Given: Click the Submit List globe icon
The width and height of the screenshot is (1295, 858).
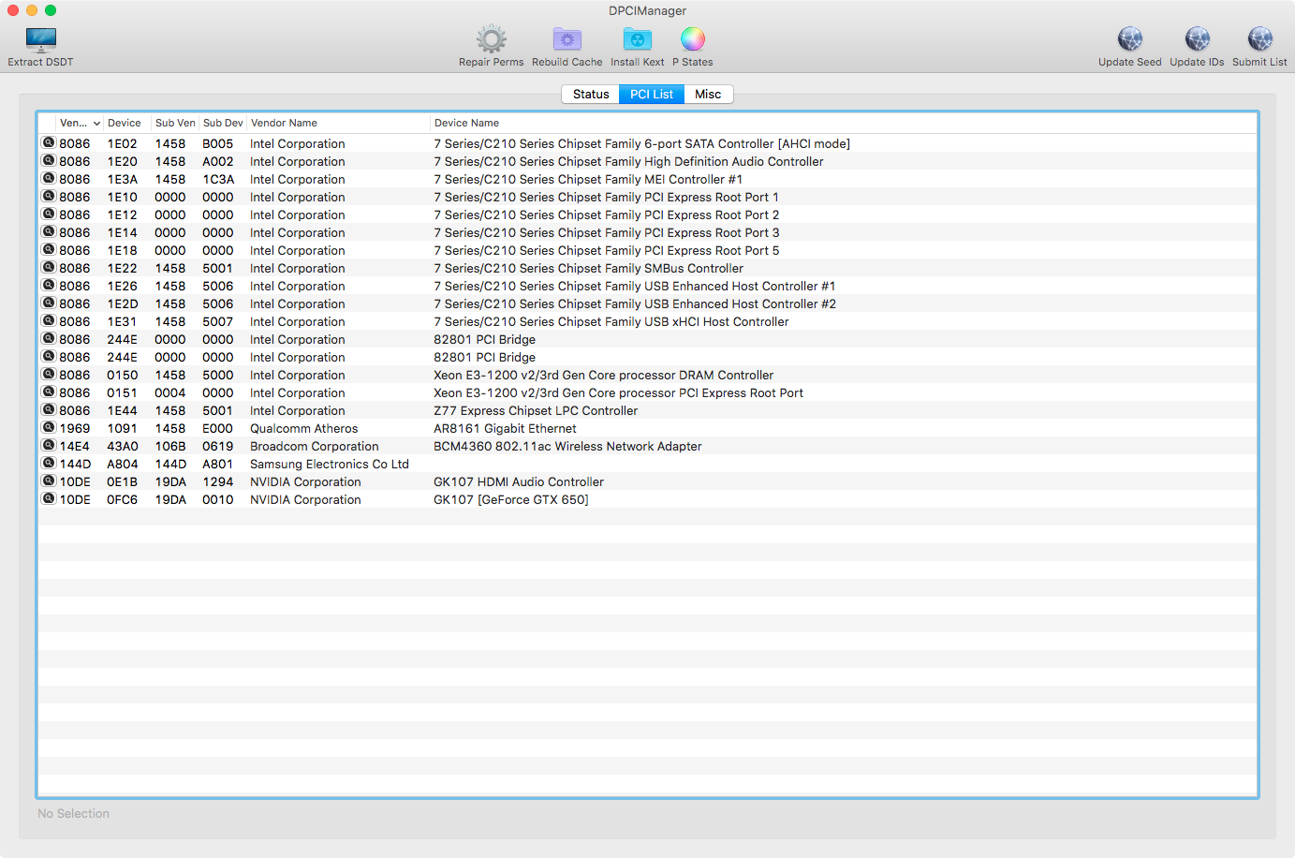Looking at the screenshot, I should click(x=1259, y=39).
